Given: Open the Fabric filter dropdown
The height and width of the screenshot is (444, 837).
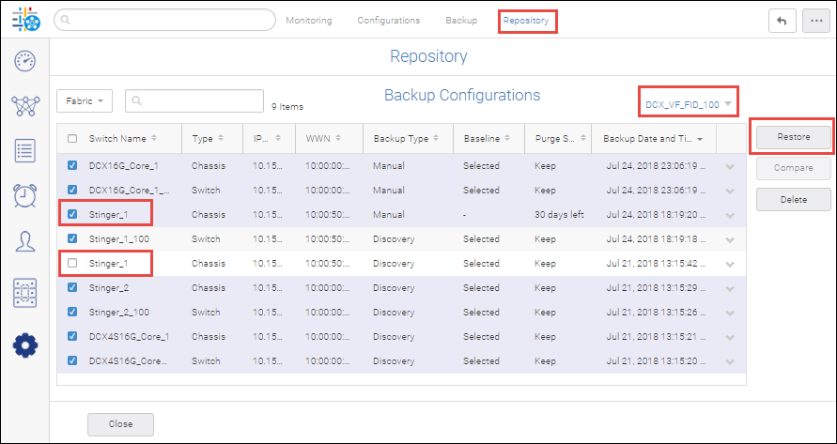Looking at the screenshot, I should coord(85,100).
